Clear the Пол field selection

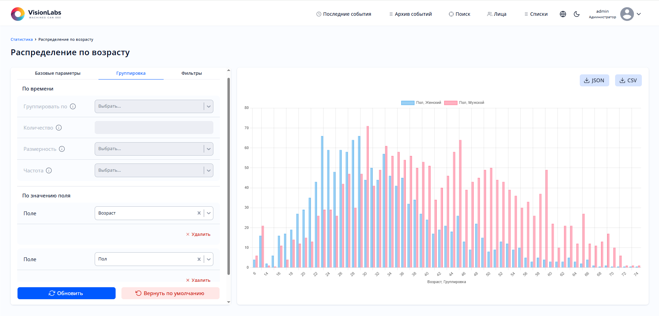tap(199, 259)
